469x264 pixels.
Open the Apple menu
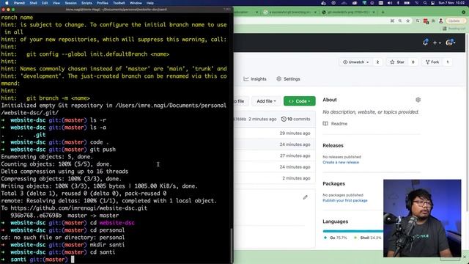(7, 3)
